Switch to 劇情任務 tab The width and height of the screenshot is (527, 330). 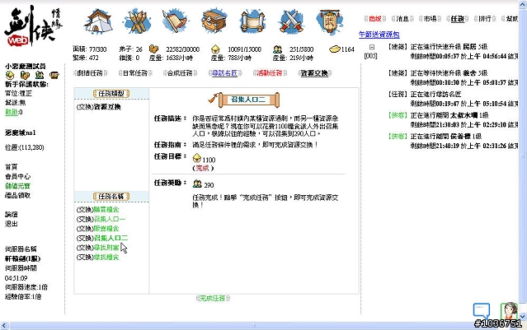pyautogui.click(x=90, y=72)
